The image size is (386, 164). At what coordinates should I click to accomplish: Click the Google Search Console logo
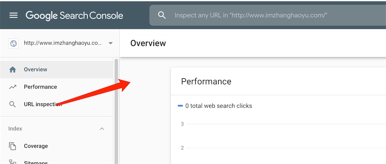point(74,16)
